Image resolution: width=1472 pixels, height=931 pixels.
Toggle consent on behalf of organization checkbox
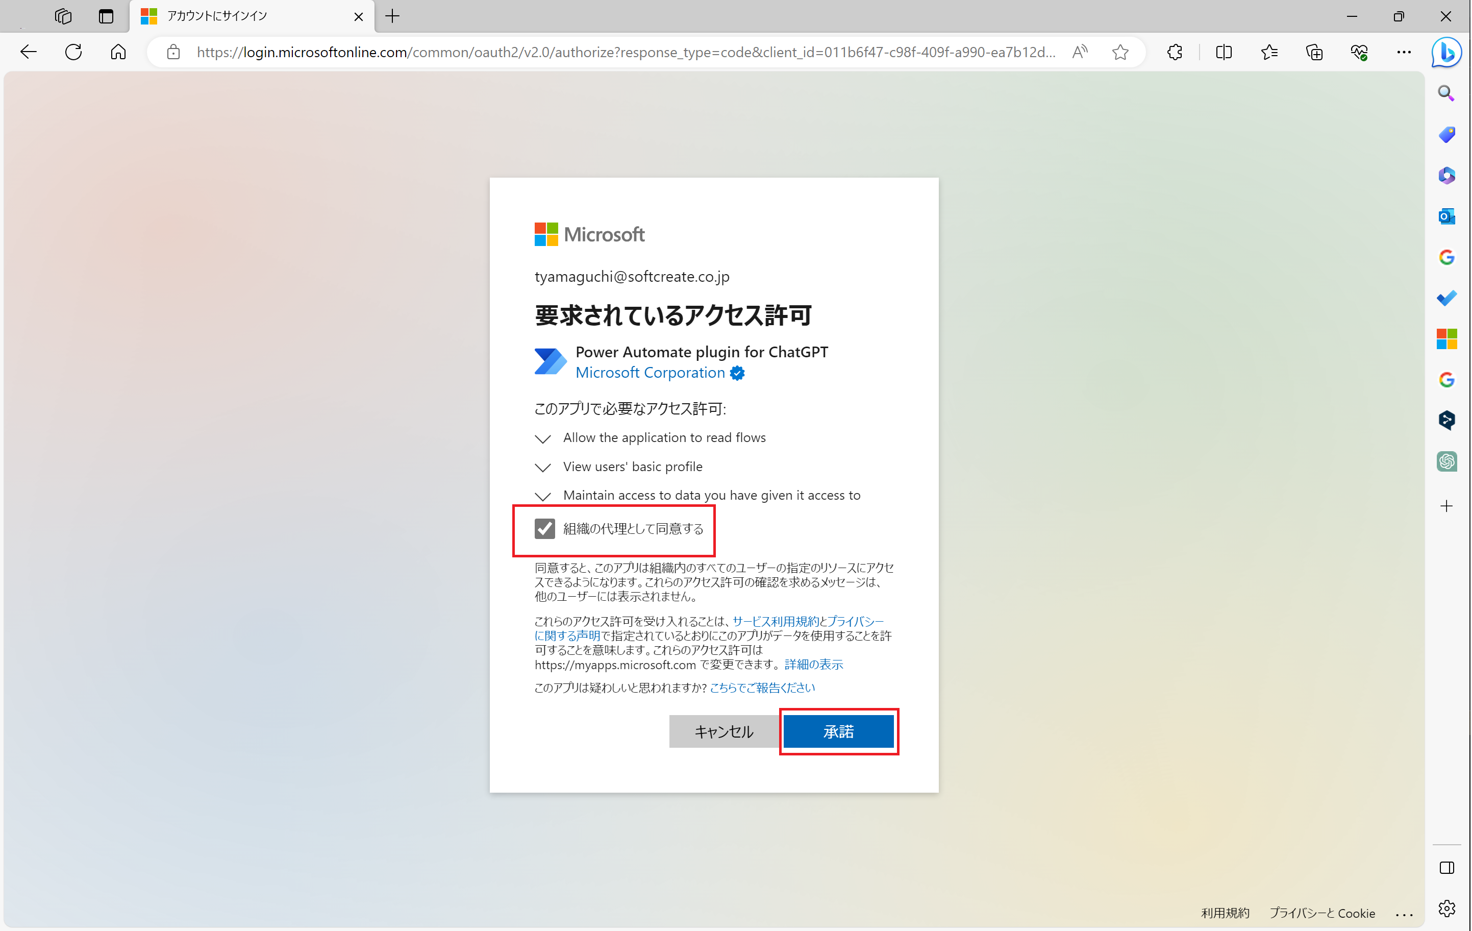coord(544,528)
